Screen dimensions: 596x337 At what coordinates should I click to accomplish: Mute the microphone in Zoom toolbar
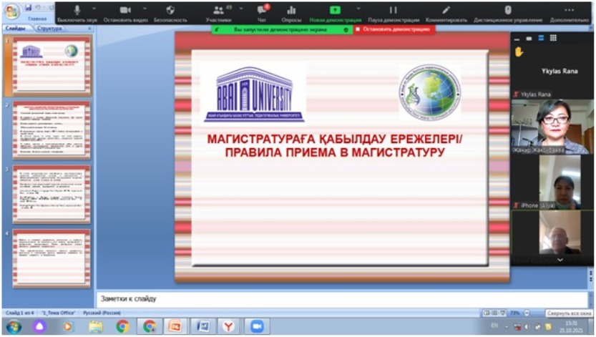point(77,10)
